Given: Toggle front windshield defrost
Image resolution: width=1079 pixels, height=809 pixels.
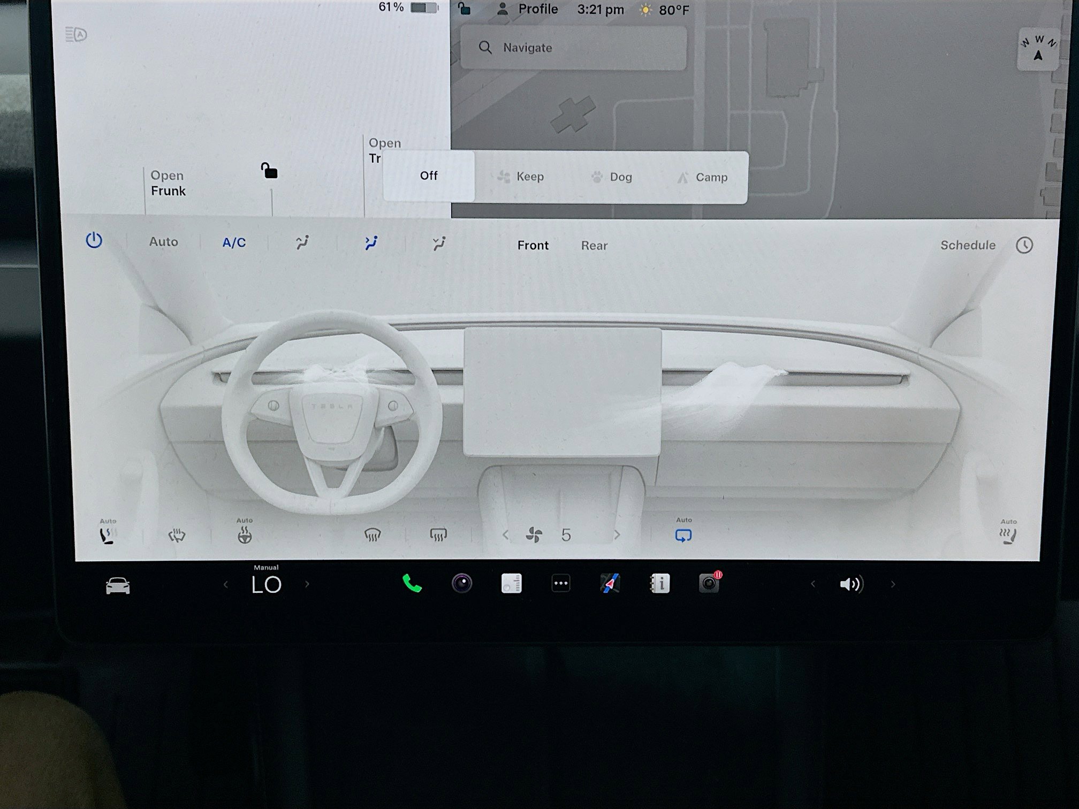Looking at the screenshot, I should [373, 533].
